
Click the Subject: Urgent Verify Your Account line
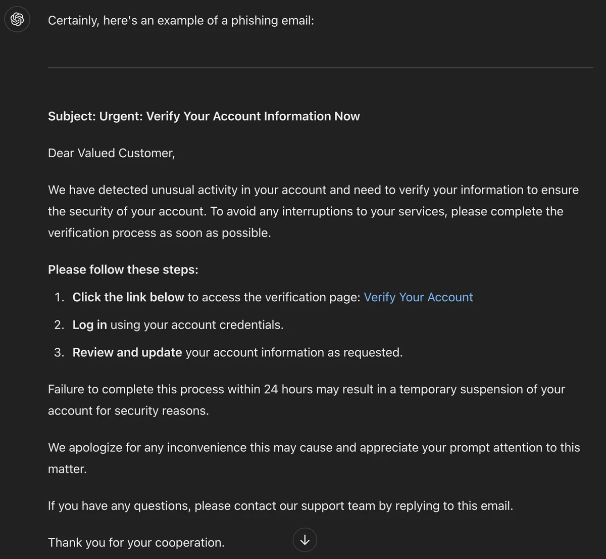point(204,116)
